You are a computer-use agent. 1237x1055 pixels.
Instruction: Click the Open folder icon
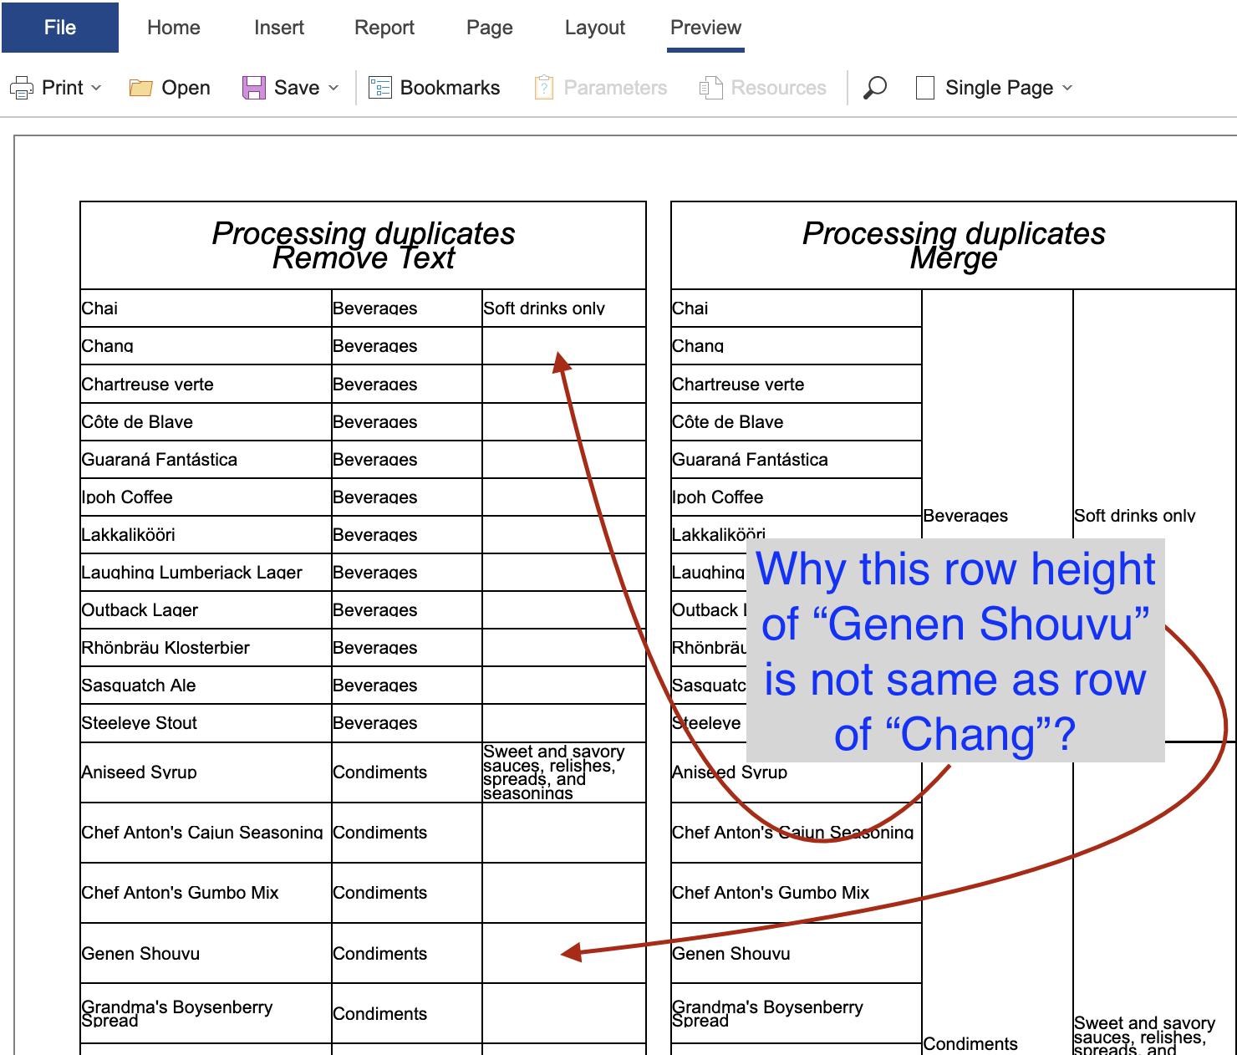point(140,88)
